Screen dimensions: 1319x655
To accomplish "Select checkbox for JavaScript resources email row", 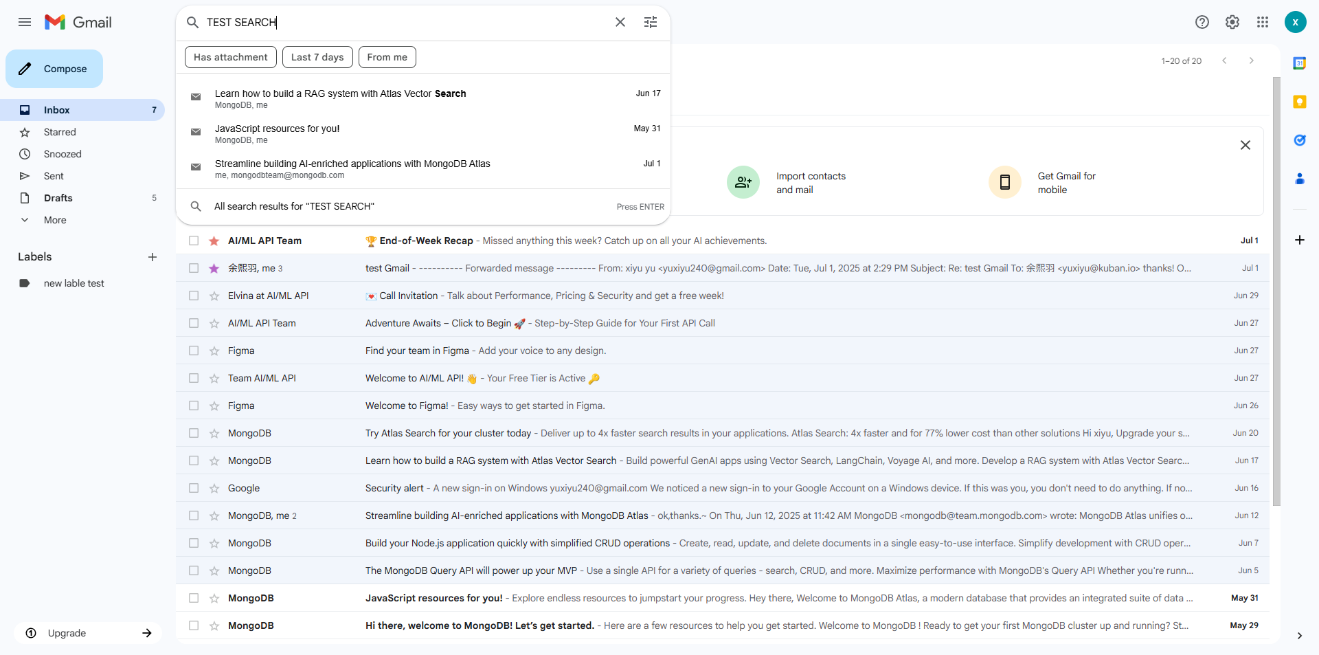I will click(x=194, y=598).
